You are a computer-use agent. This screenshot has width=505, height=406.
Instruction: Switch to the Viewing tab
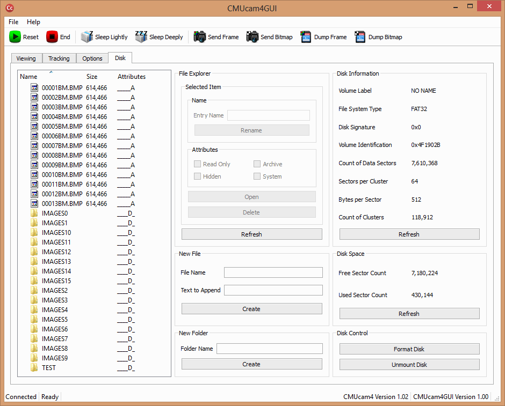click(26, 58)
